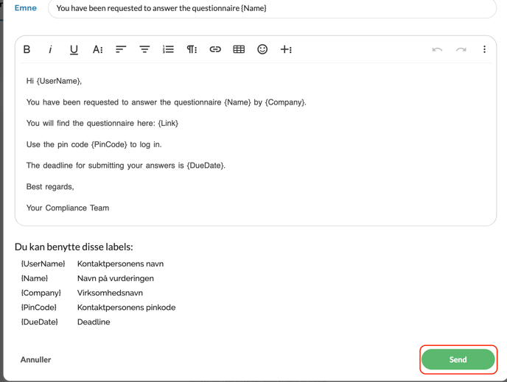Click the undo arrow
This screenshot has width=507, height=382.
click(x=437, y=49)
